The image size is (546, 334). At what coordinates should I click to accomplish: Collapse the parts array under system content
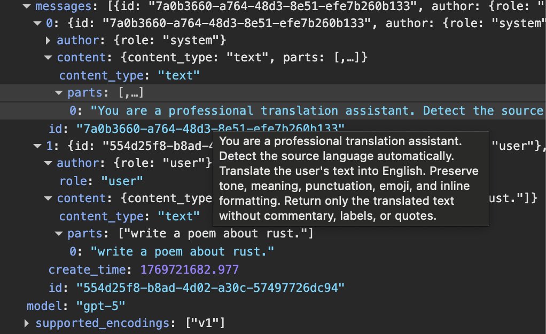(x=59, y=93)
